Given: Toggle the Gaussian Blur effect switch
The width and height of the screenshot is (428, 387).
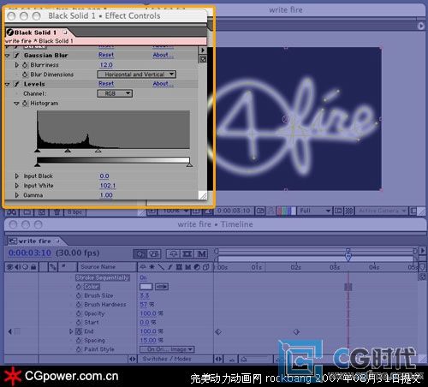Looking at the screenshot, I should 16,56.
